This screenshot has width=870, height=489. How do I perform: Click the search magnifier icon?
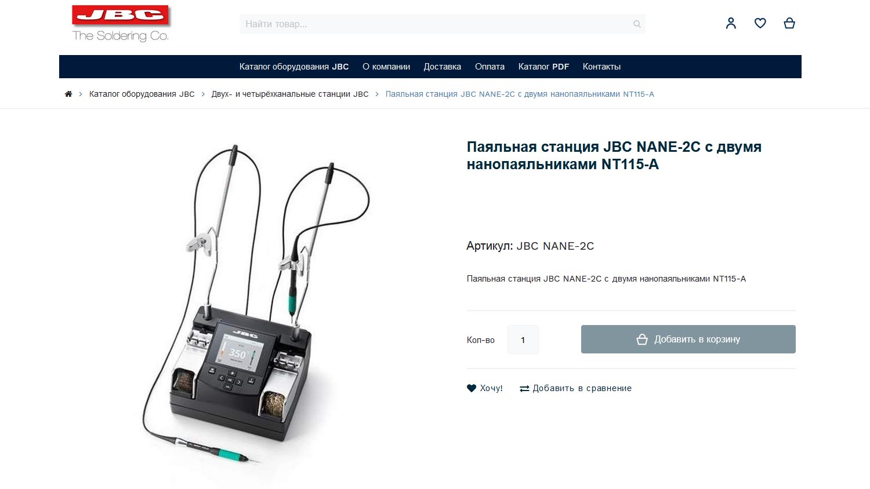pyautogui.click(x=637, y=24)
